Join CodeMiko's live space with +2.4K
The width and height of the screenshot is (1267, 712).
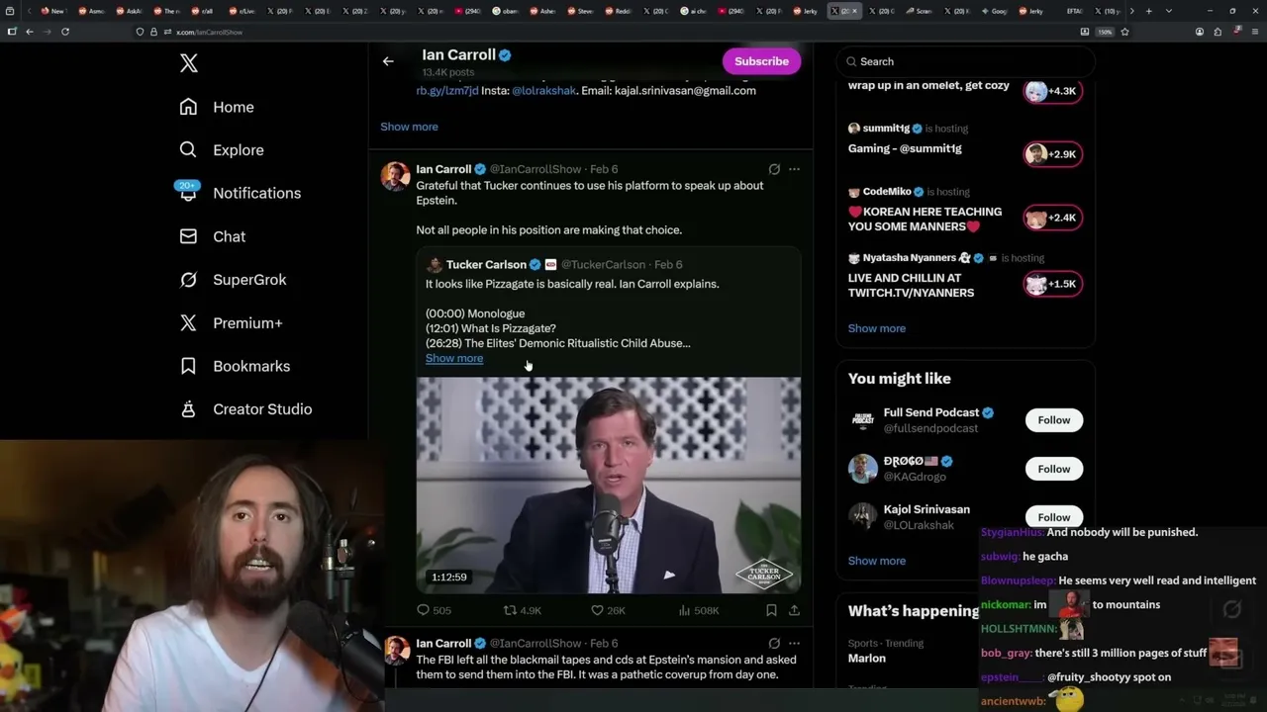[1052, 218]
